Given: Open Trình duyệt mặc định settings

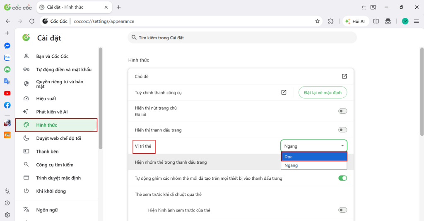Looking at the screenshot, I should [x=56, y=178].
